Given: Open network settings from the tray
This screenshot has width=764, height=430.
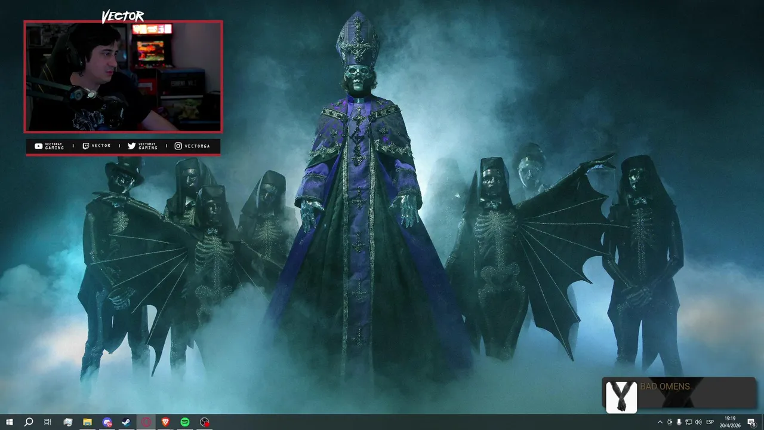Looking at the screenshot, I should pyautogui.click(x=689, y=422).
